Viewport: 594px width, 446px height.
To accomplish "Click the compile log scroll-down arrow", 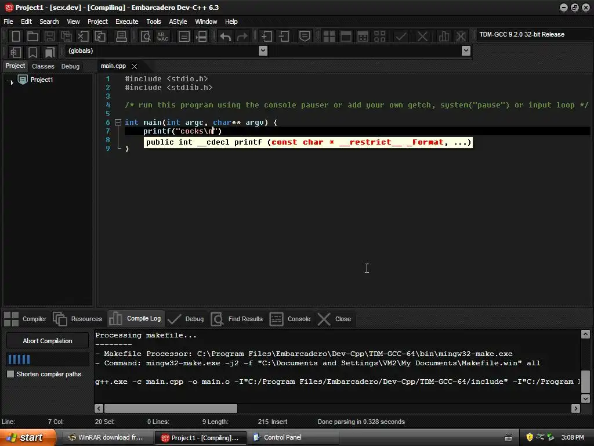I will (585, 398).
